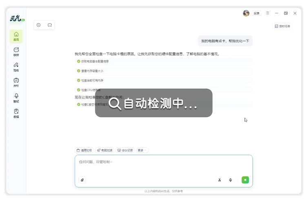Click the paperclip attachment icon
This screenshot has height=203, width=308.
82,180
